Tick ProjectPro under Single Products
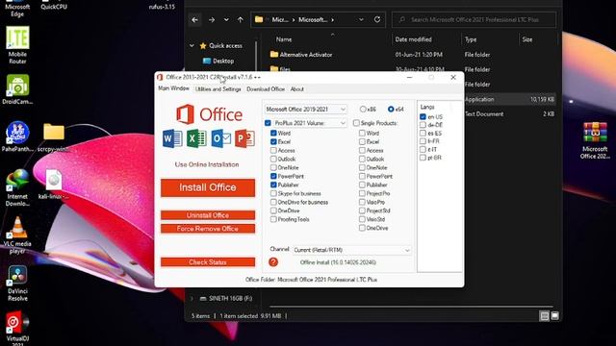The height and width of the screenshot is (346, 616). (362, 193)
